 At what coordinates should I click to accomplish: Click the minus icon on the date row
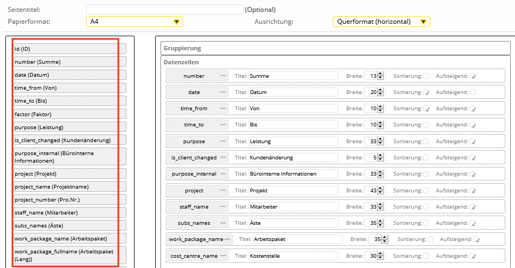(224, 92)
